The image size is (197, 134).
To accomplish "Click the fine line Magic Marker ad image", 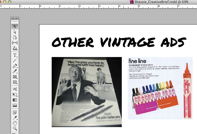I will 160,88.
